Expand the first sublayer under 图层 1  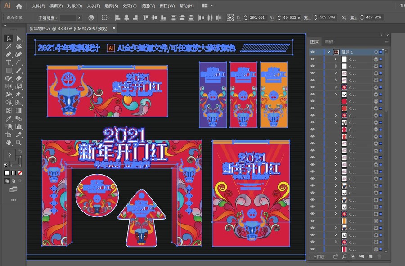(336, 59)
